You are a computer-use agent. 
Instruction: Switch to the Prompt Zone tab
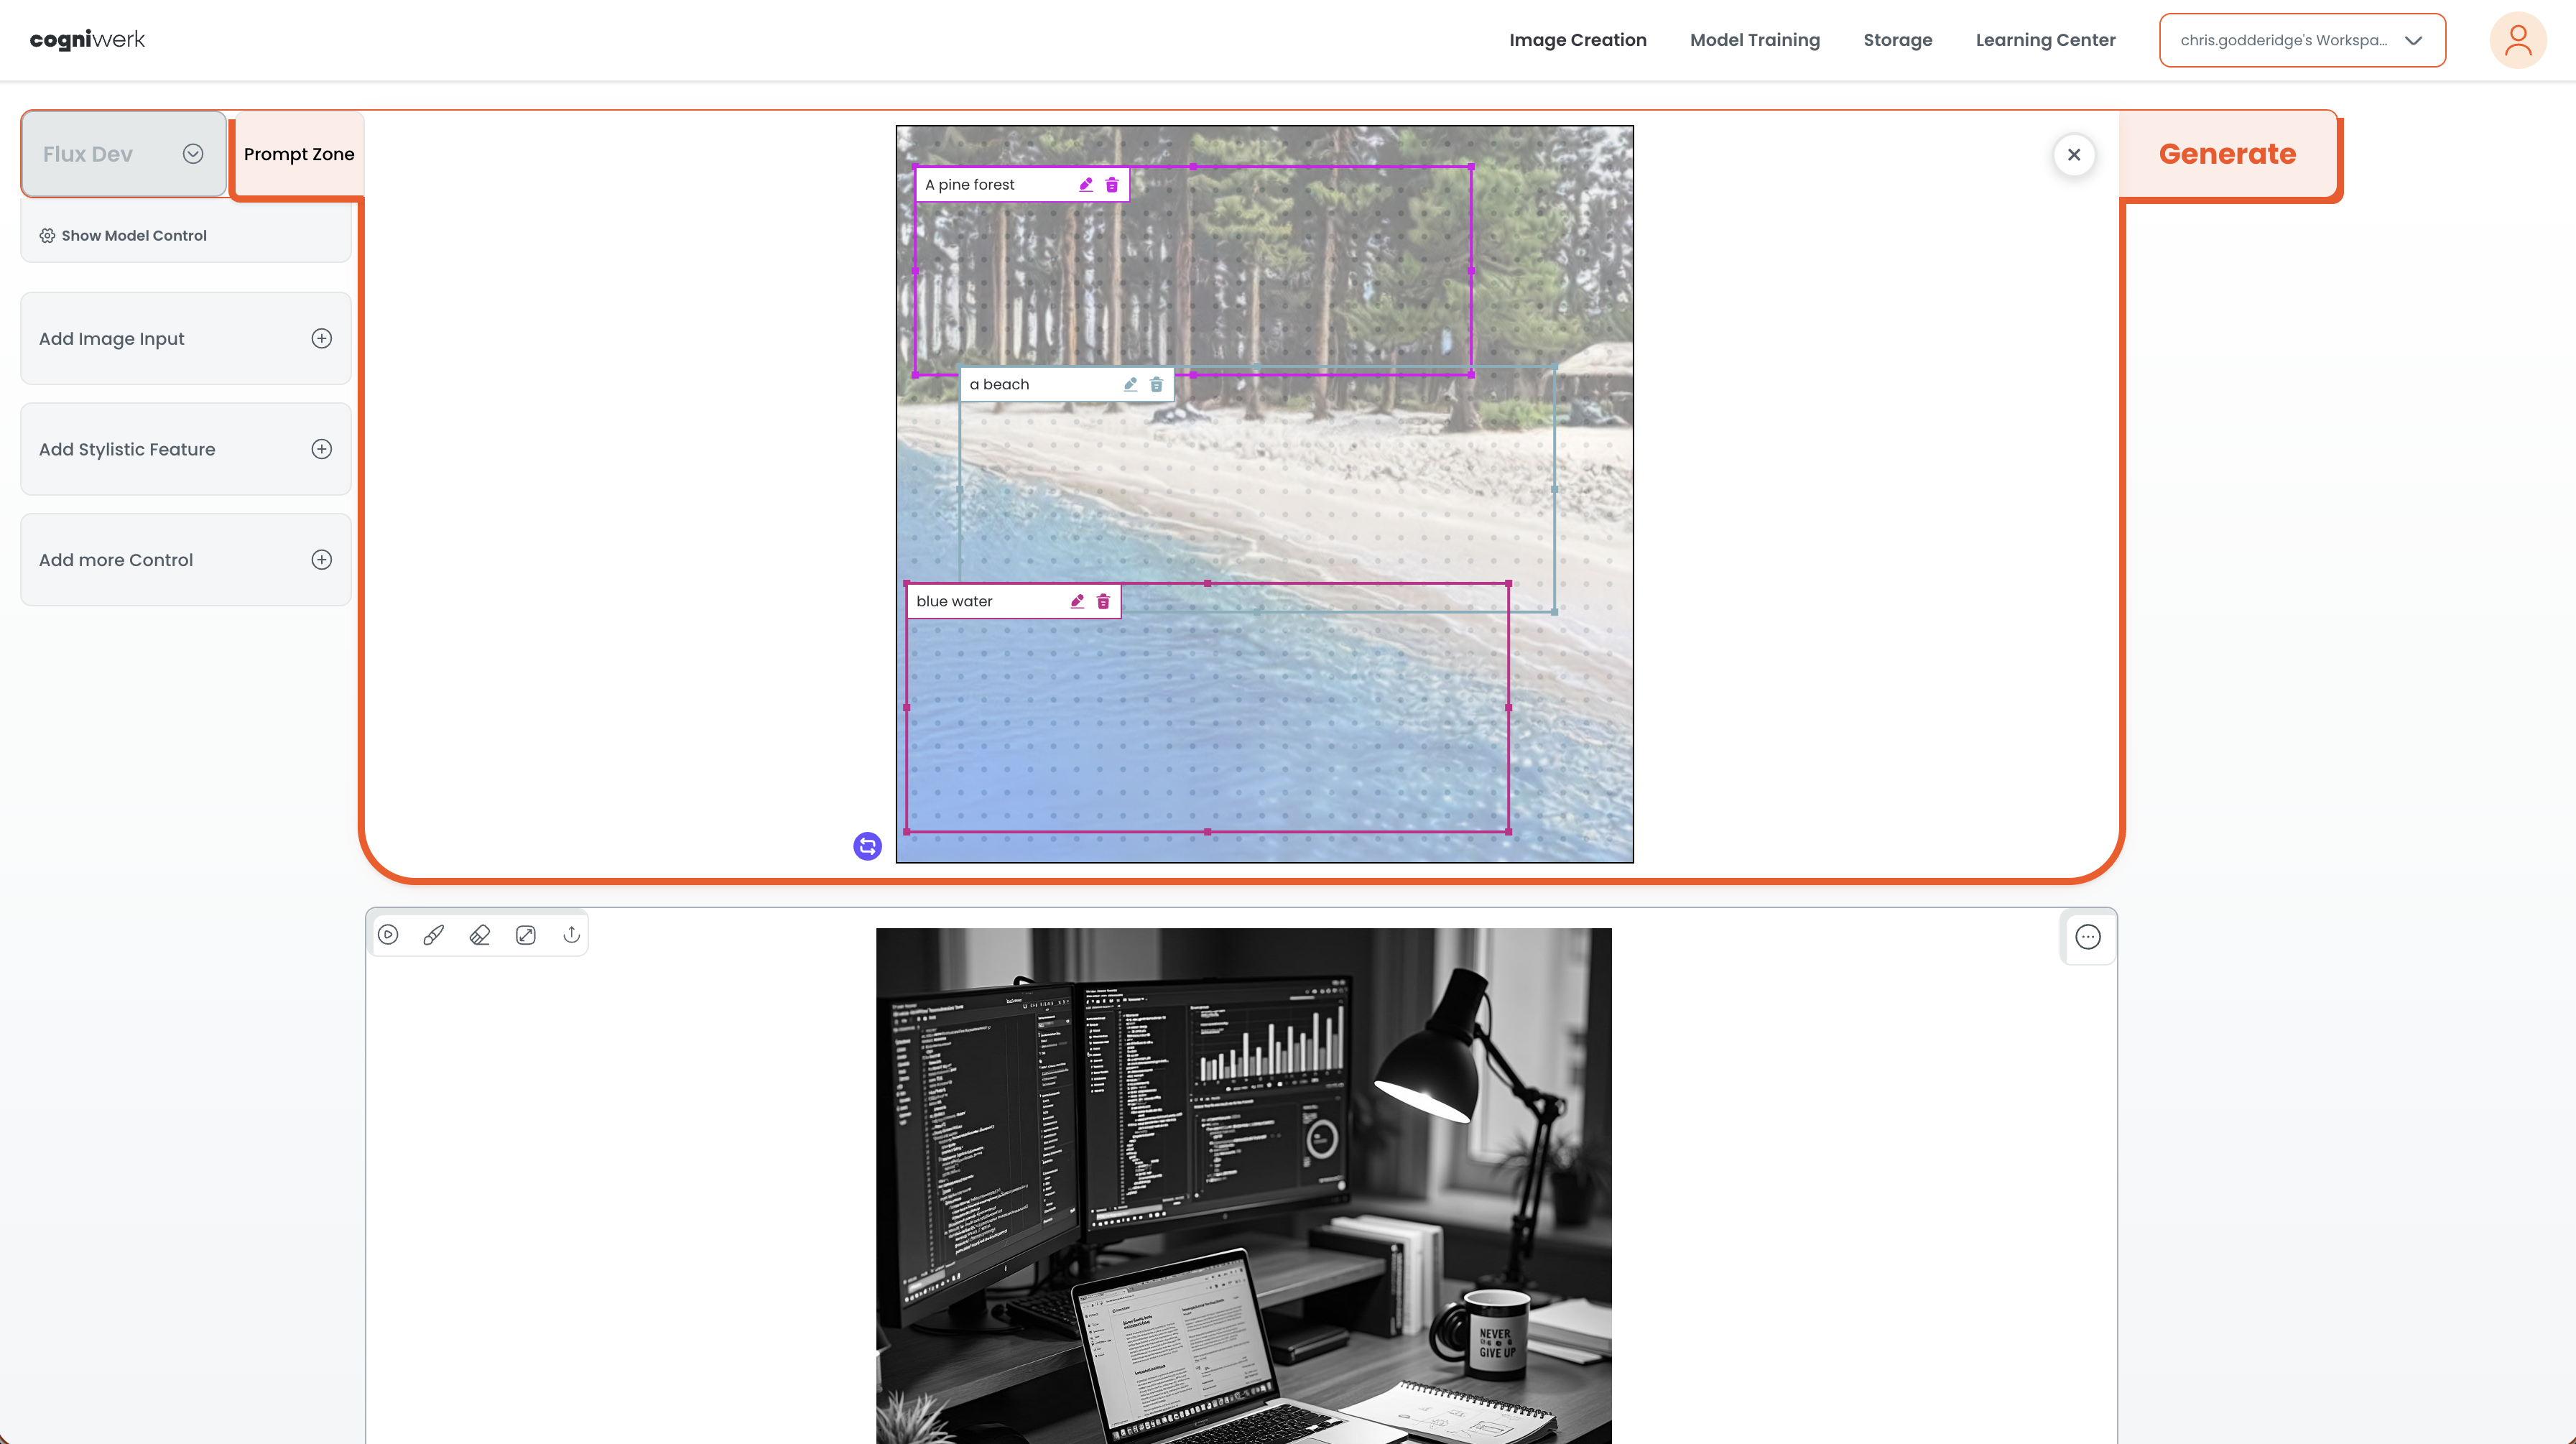pos(298,154)
